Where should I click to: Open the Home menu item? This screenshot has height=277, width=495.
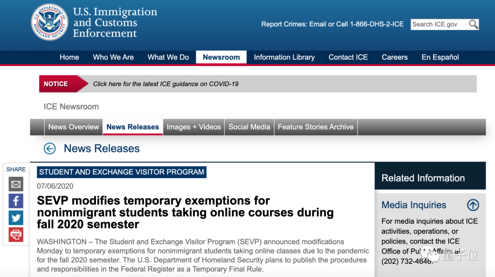[x=69, y=57]
